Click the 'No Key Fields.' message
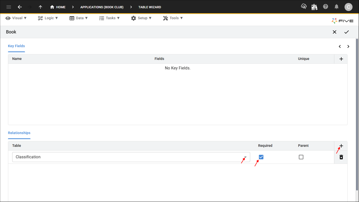The image size is (359, 202). pyautogui.click(x=178, y=68)
